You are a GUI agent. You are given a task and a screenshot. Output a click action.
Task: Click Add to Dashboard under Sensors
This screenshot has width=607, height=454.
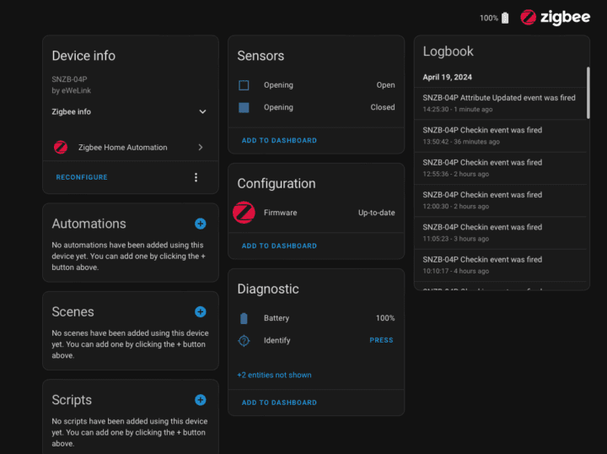279,140
